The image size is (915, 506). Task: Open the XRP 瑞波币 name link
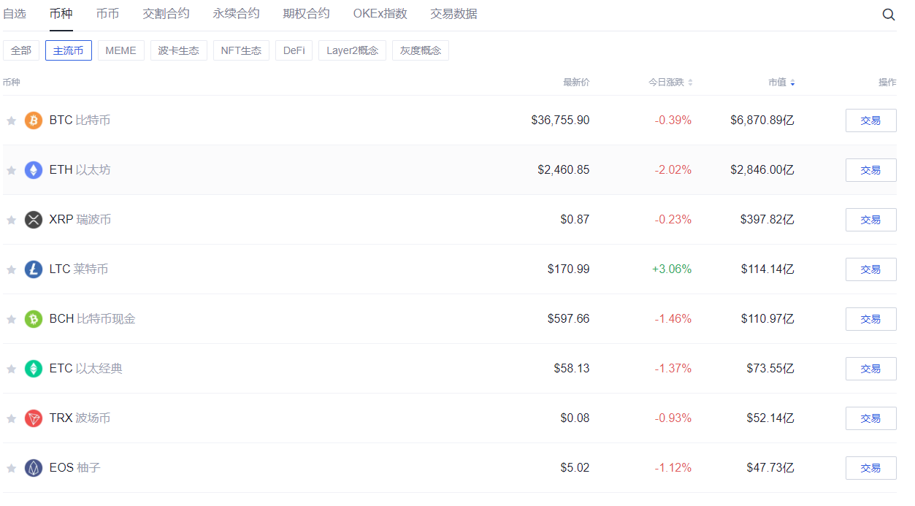[x=80, y=220]
